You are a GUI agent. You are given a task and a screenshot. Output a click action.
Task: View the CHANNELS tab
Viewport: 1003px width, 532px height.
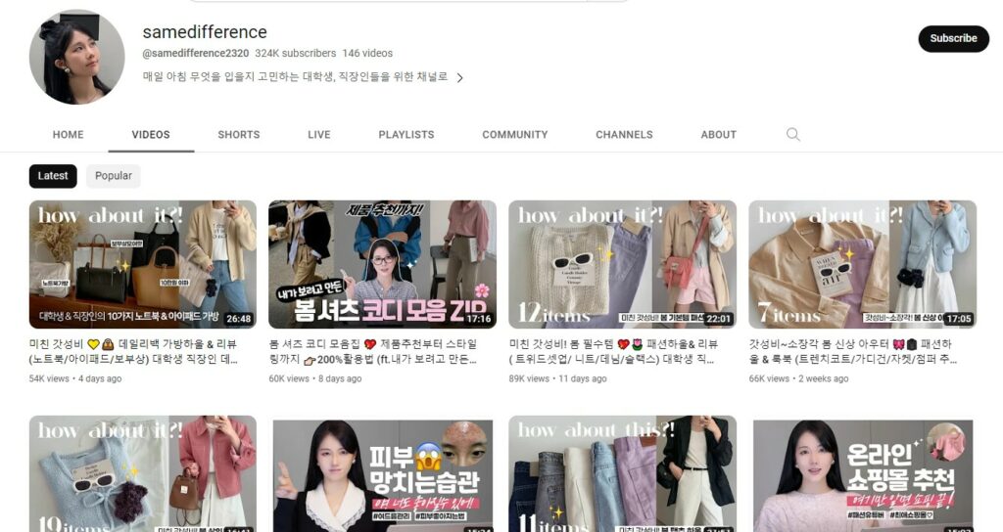(x=624, y=135)
